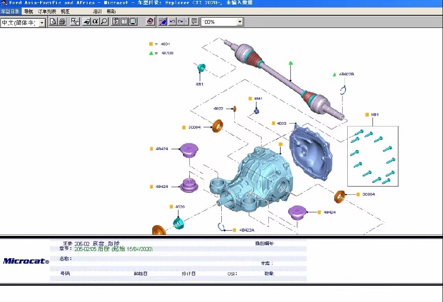
Task: Click the 4033 rear cover callout
Action: (281, 124)
